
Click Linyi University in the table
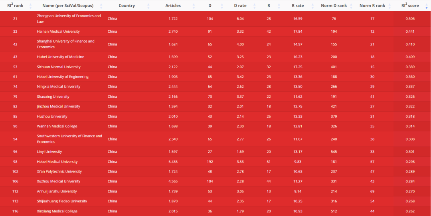coord(49,152)
